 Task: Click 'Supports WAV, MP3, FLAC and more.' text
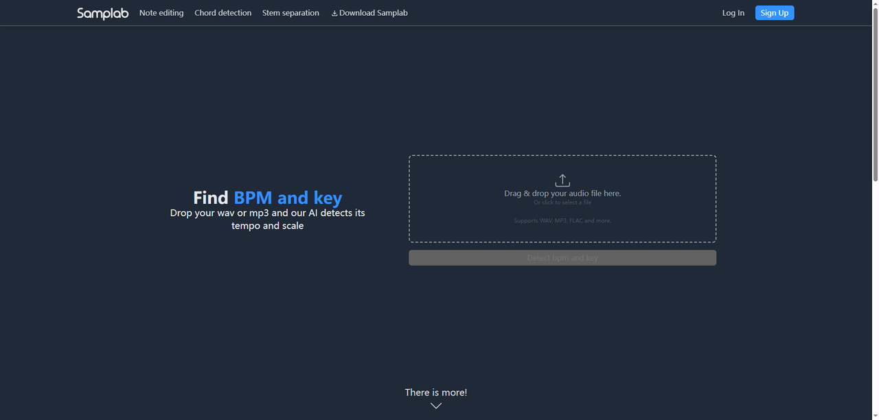[562, 221]
